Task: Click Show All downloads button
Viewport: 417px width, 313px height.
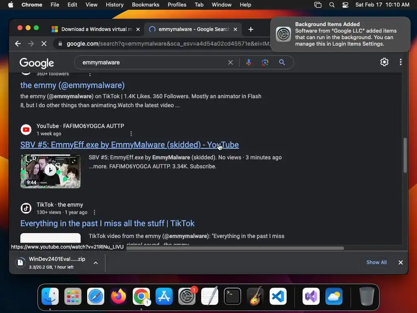Action: click(376, 262)
